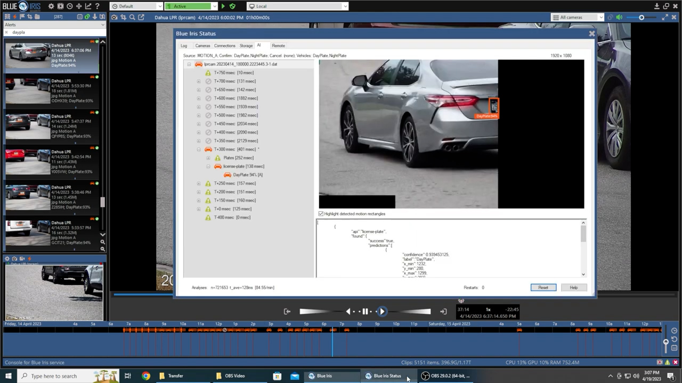The width and height of the screenshot is (682, 383).
Task: Open the status graph icon in top bar
Action: point(88,6)
